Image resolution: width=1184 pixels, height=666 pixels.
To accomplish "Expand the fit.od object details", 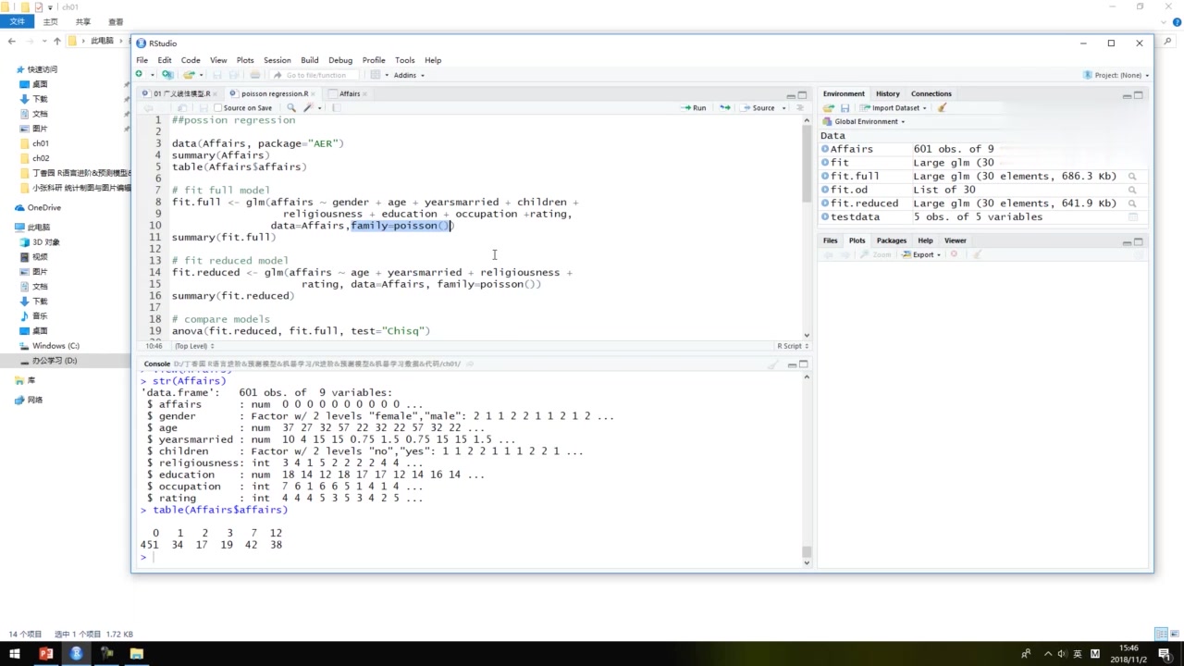I will [825, 190].
